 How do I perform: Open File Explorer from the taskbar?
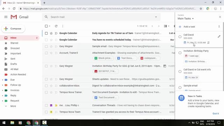click(12, 123)
